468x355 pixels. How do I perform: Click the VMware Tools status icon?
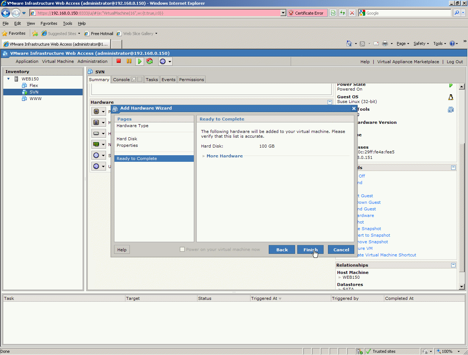[x=451, y=110]
